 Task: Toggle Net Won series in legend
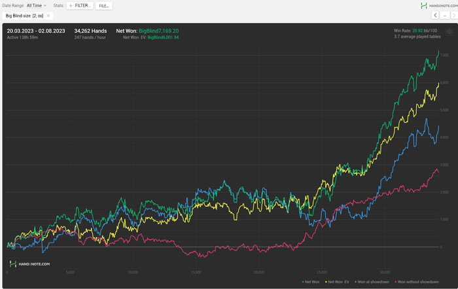coord(311,282)
